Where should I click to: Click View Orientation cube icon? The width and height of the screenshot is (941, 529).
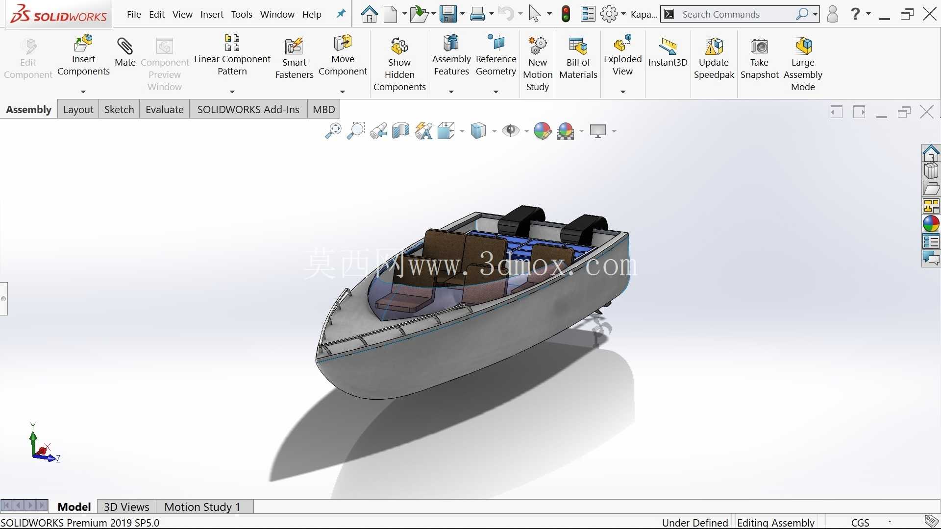pos(446,131)
